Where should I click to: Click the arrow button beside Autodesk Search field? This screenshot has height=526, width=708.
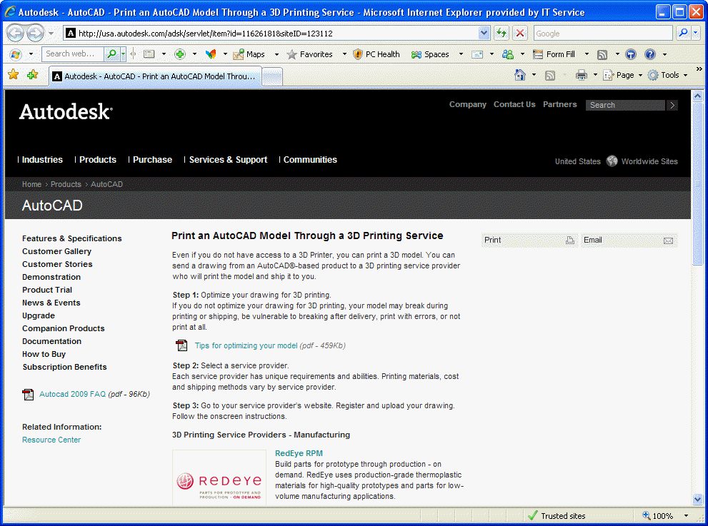pyautogui.click(x=672, y=105)
